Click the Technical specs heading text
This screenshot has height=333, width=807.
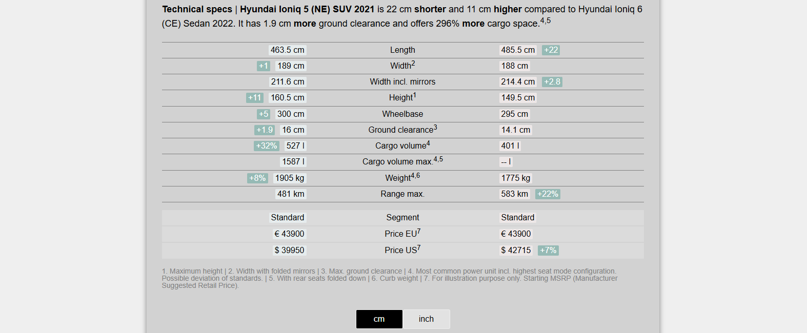pyautogui.click(x=197, y=9)
